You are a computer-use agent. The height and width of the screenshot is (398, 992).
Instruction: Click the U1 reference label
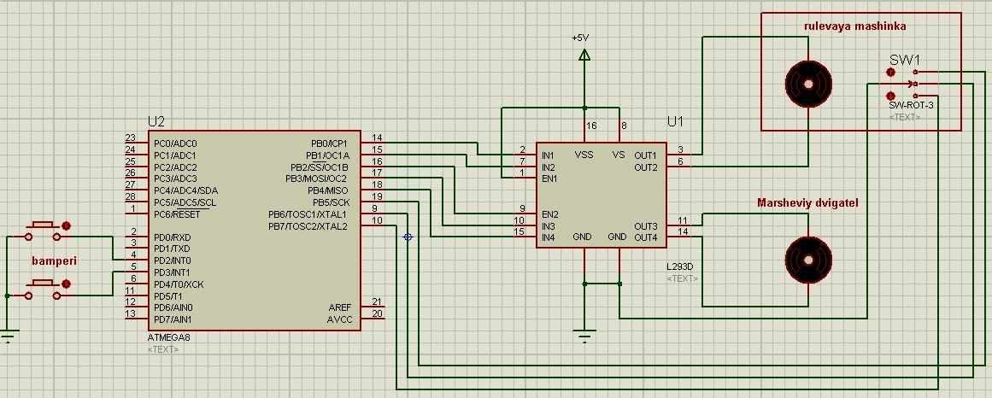click(677, 123)
